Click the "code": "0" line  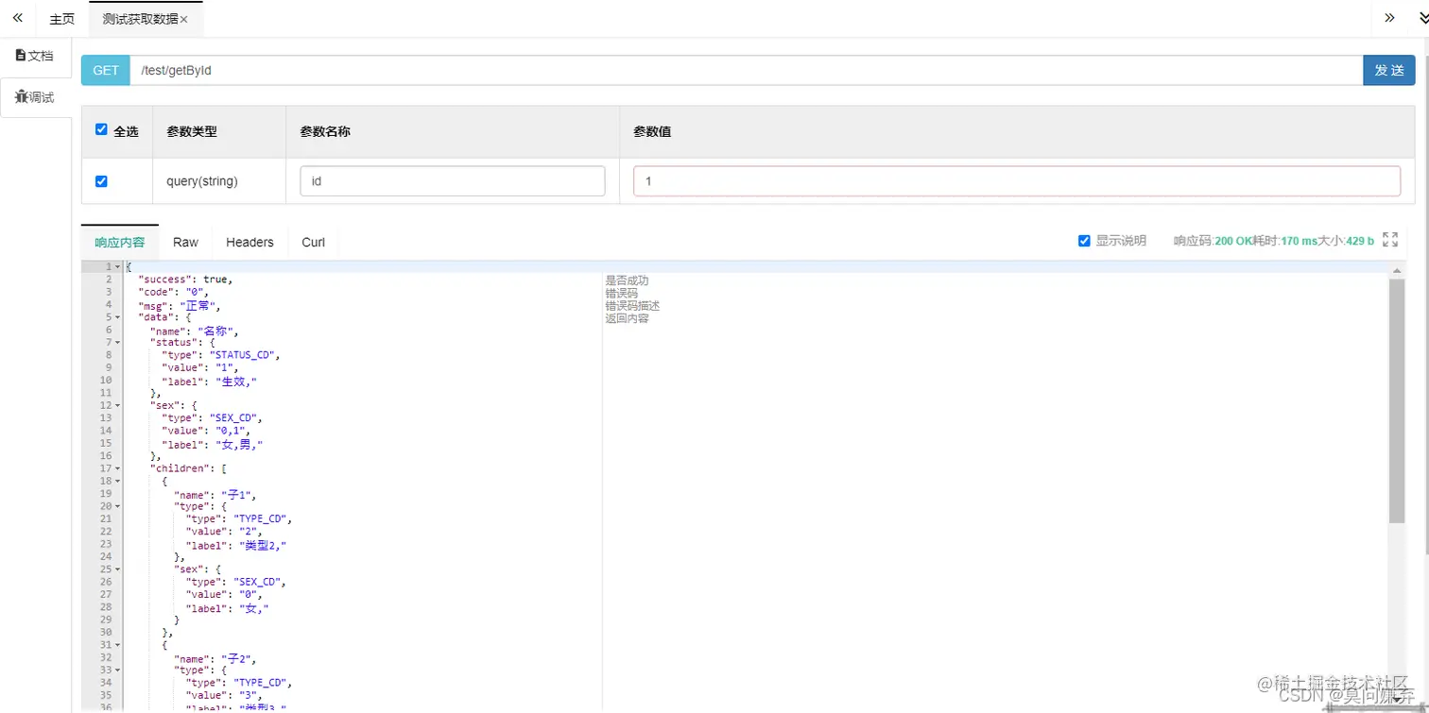[174, 292]
